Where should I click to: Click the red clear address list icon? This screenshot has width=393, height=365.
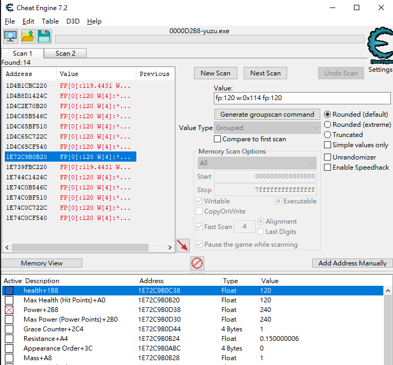pyautogui.click(x=197, y=263)
